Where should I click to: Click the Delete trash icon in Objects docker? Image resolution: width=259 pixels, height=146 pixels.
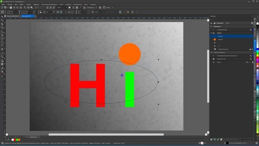point(221,140)
